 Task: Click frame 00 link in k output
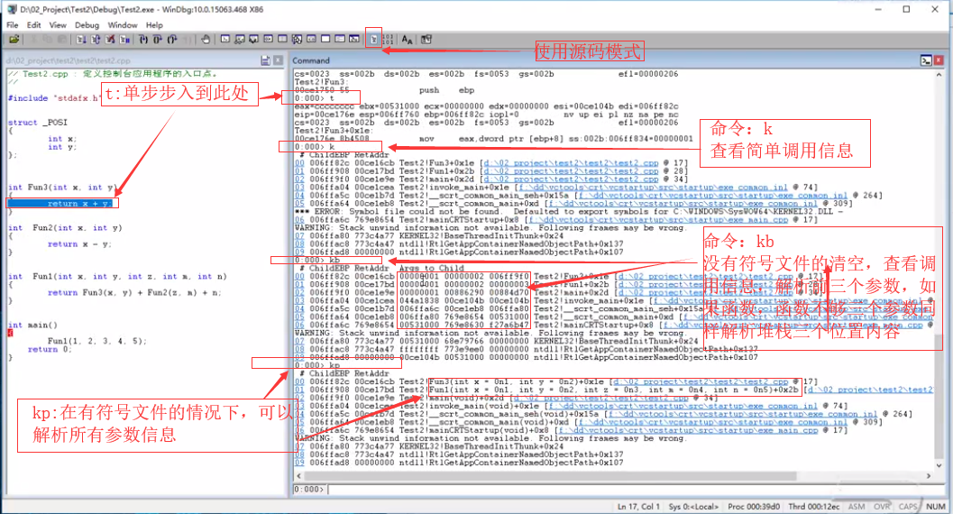299,163
